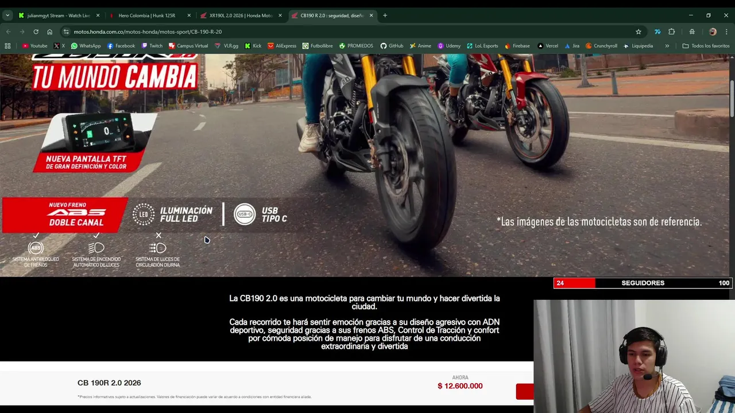Switch to julianmgyt Stream tab
Image resolution: width=735 pixels, height=413 pixels.
pos(57,15)
